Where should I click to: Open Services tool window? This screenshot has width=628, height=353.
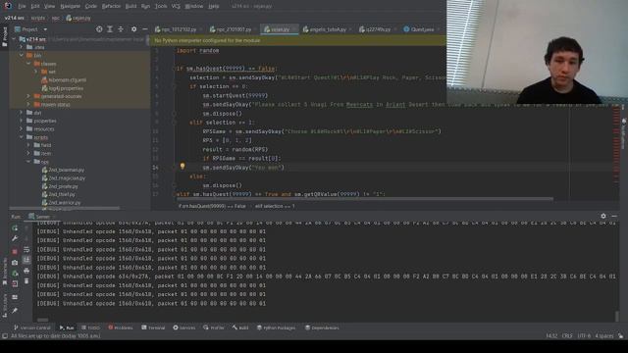tap(184, 328)
